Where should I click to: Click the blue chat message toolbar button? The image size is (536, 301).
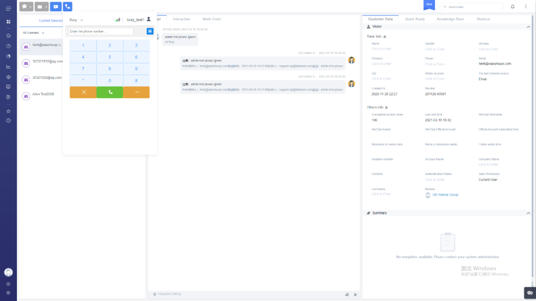[56, 6]
